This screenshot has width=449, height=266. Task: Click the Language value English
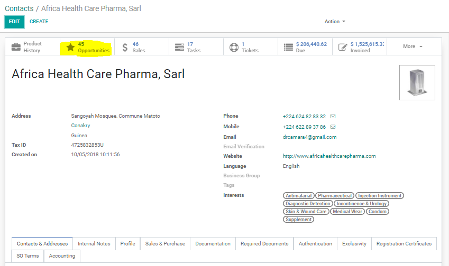click(x=291, y=166)
